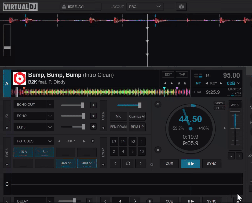Select the 1/4 beat loop

(123, 142)
